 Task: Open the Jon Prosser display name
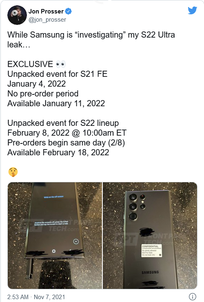click(x=46, y=11)
